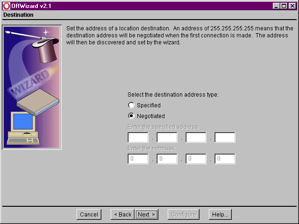Click fourth octet of specified address
Image resolution: width=299 pixels, height=224 pixels.
pos(225,138)
